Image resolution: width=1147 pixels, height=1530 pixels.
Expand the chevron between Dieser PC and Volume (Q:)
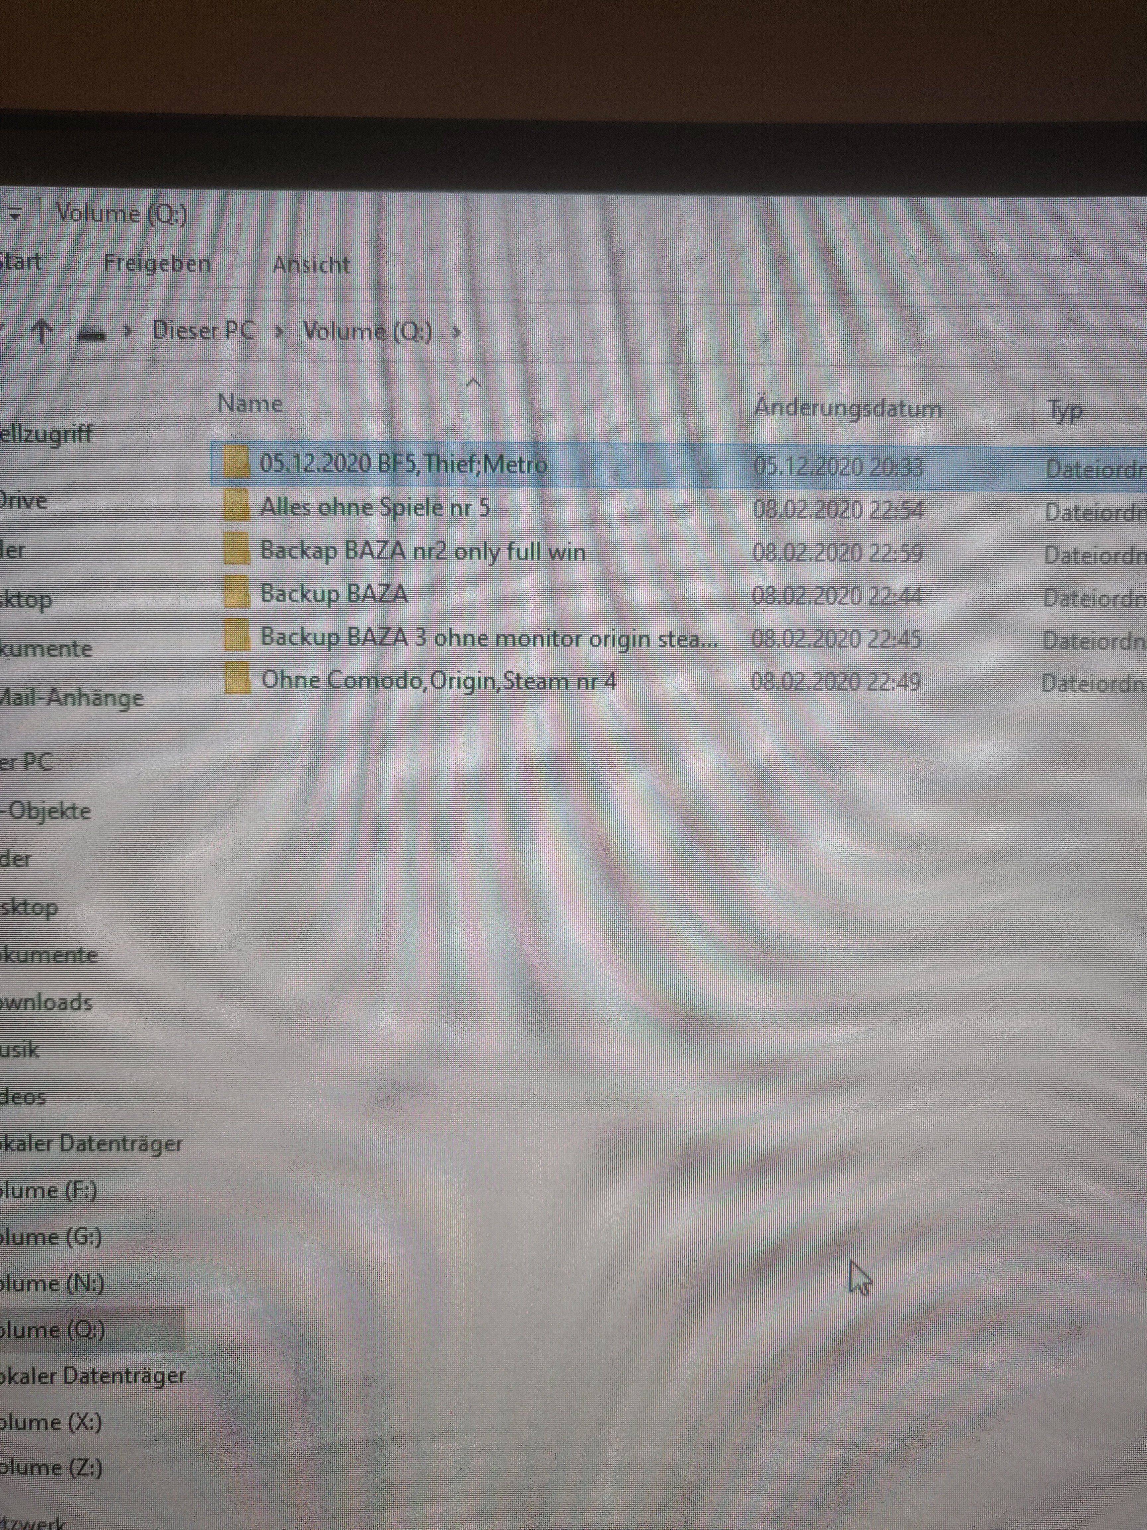[x=279, y=332]
